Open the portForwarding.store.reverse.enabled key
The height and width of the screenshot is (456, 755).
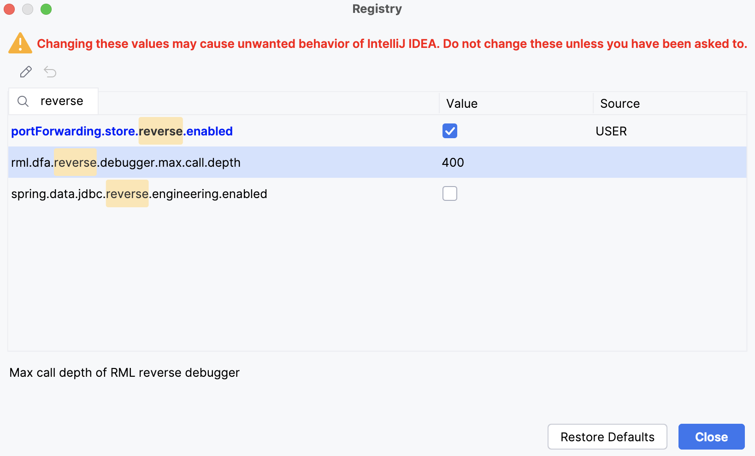[x=121, y=131]
